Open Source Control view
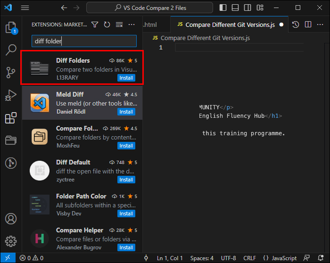 (x=11, y=73)
